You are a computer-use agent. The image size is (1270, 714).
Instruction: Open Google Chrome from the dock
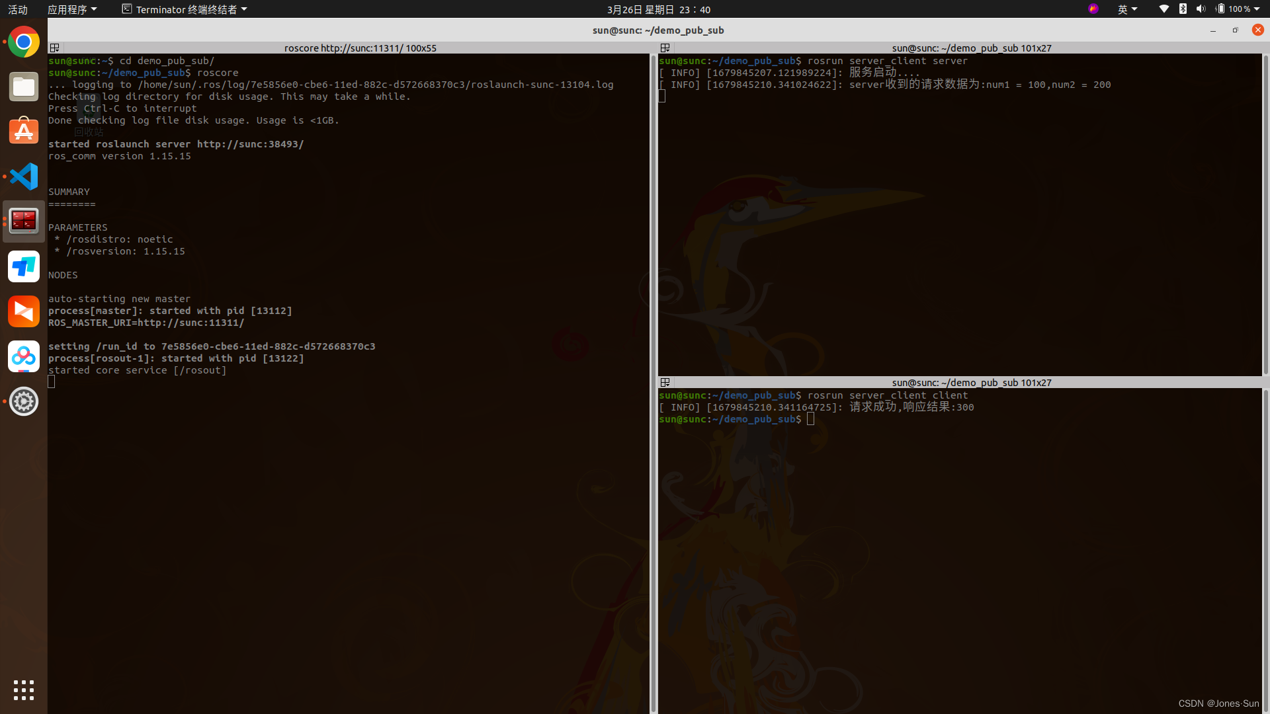24,42
